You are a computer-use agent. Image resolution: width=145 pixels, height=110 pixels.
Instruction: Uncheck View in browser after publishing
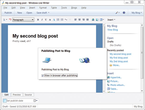pyautogui.click(x=43, y=75)
